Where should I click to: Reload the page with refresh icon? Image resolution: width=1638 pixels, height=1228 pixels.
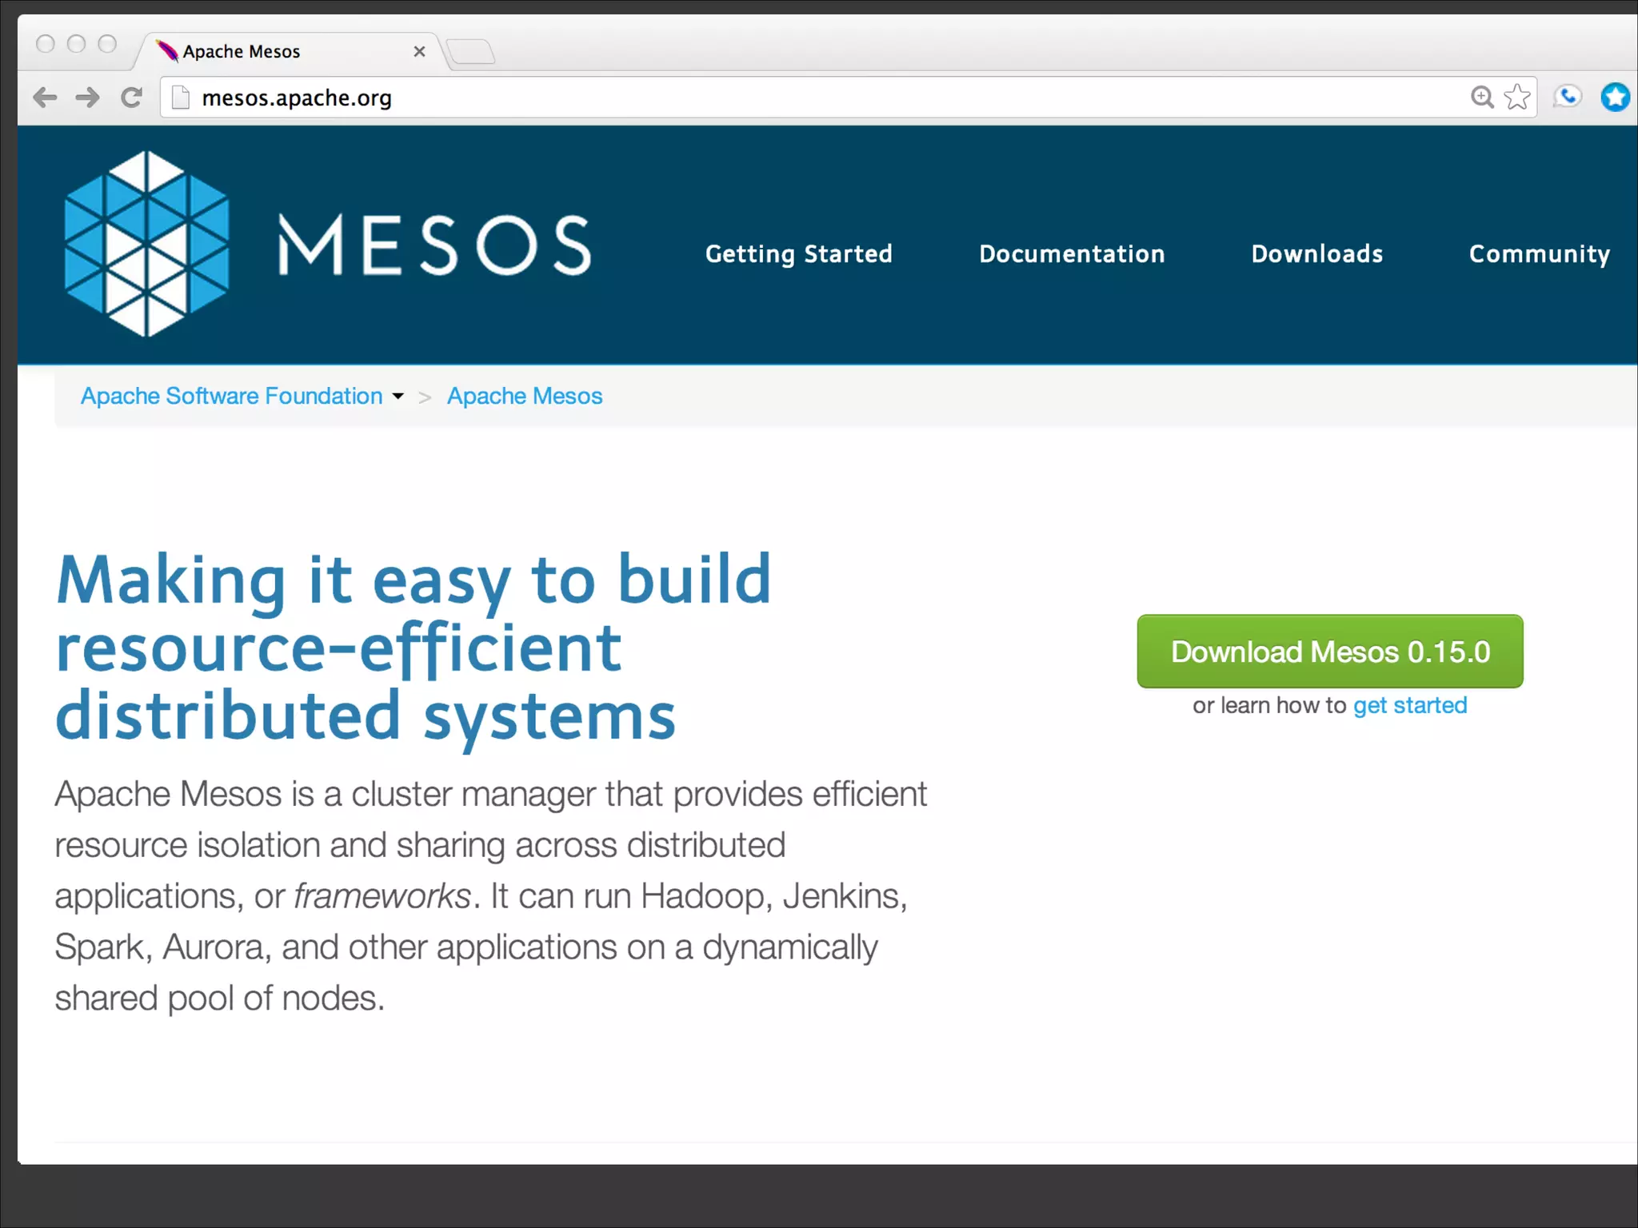pos(132,98)
